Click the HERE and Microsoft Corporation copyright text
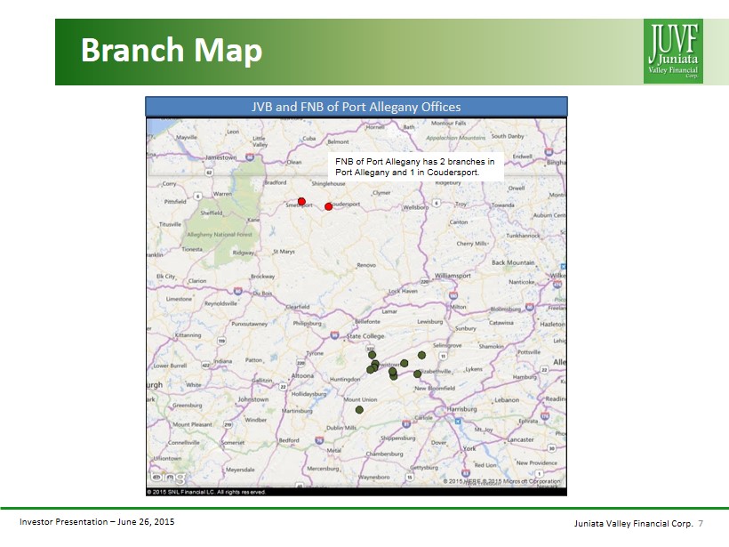 click(501, 481)
